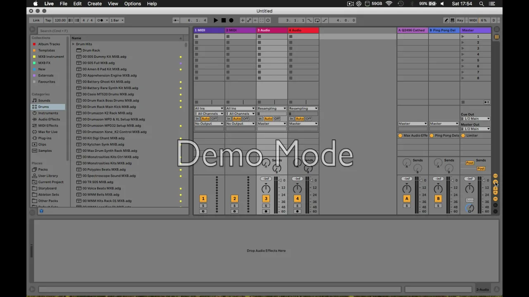
Task: Click the transport Stop button
Action: point(224,20)
